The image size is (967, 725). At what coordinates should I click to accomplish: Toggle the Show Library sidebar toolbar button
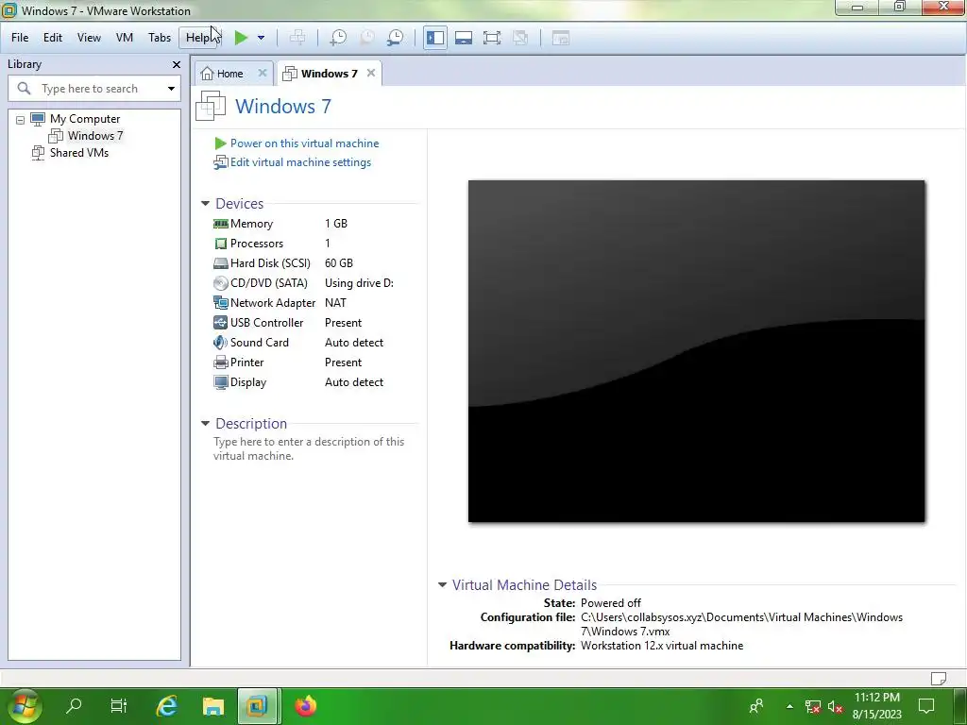435,38
